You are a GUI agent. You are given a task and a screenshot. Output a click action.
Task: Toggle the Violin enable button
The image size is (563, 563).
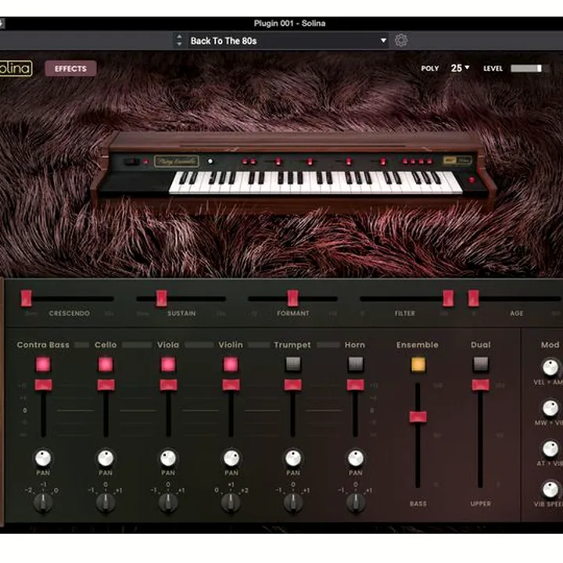(231, 364)
